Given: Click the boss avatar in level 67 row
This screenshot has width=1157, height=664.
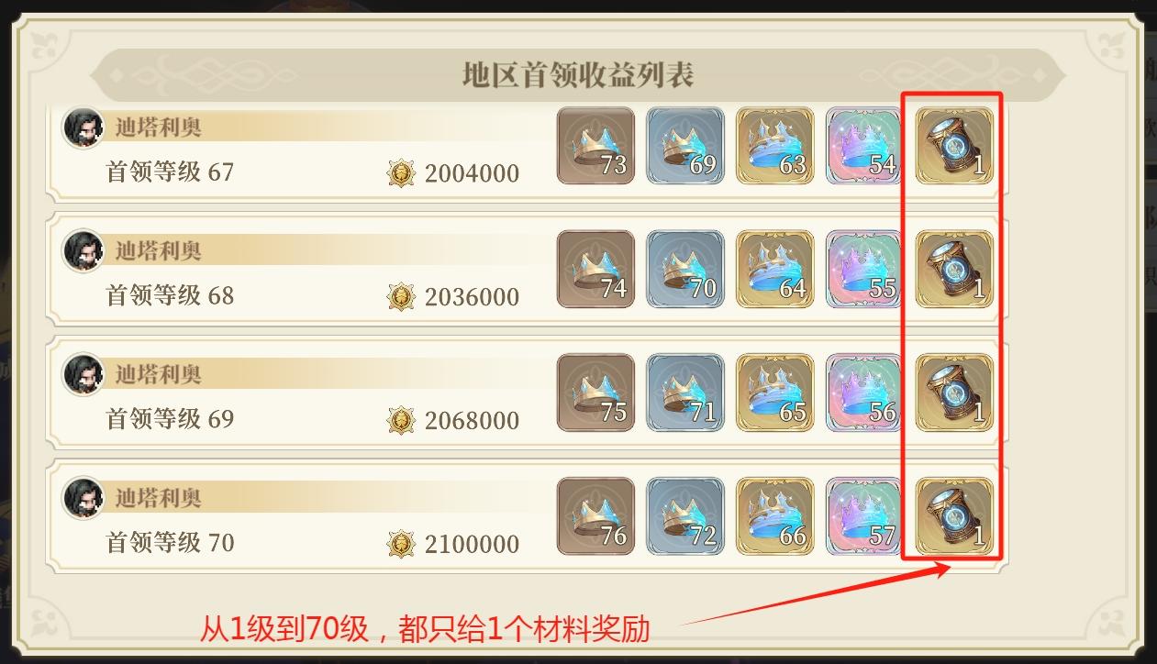Looking at the screenshot, I should pos(83,127).
